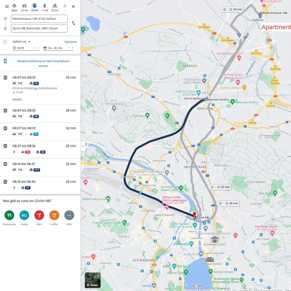Click the Kunsthaus Zürich museum icon
The height and width of the screenshot is (291, 291).
[215, 240]
